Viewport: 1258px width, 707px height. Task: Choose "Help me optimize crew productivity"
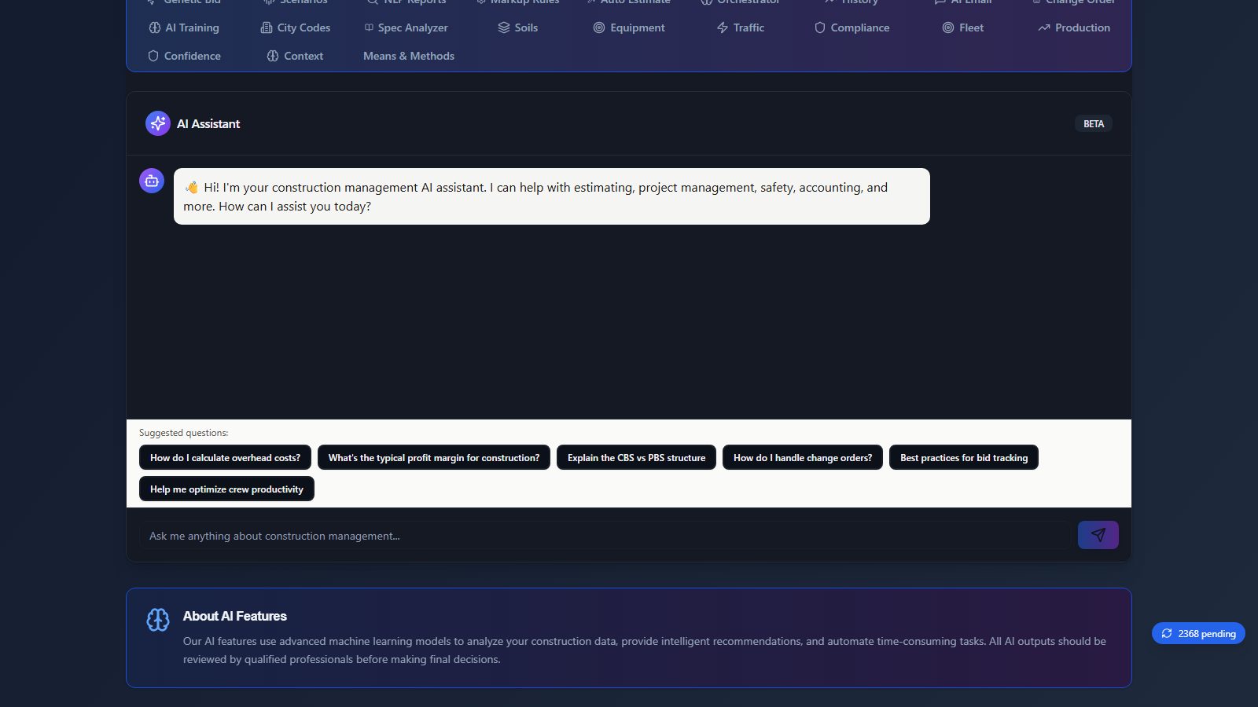pos(226,489)
